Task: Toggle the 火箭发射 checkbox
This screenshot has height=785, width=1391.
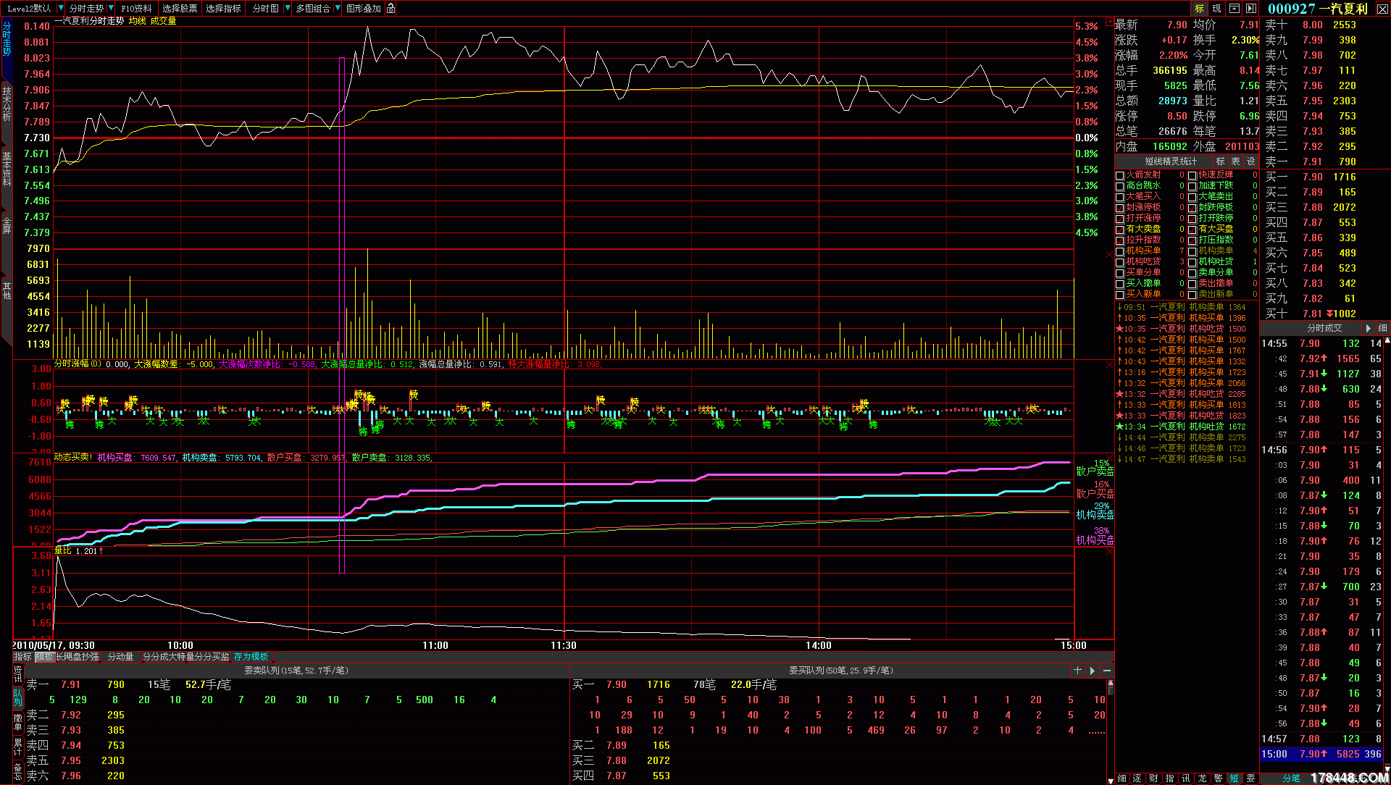Action: pyautogui.click(x=1120, y=175)
